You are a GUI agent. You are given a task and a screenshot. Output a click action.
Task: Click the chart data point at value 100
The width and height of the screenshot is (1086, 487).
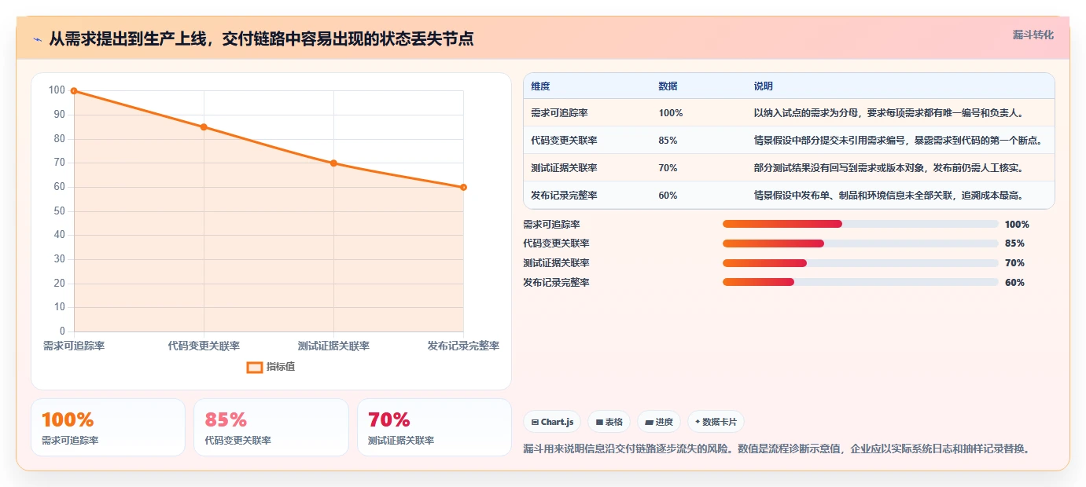[x=74, y=91]
